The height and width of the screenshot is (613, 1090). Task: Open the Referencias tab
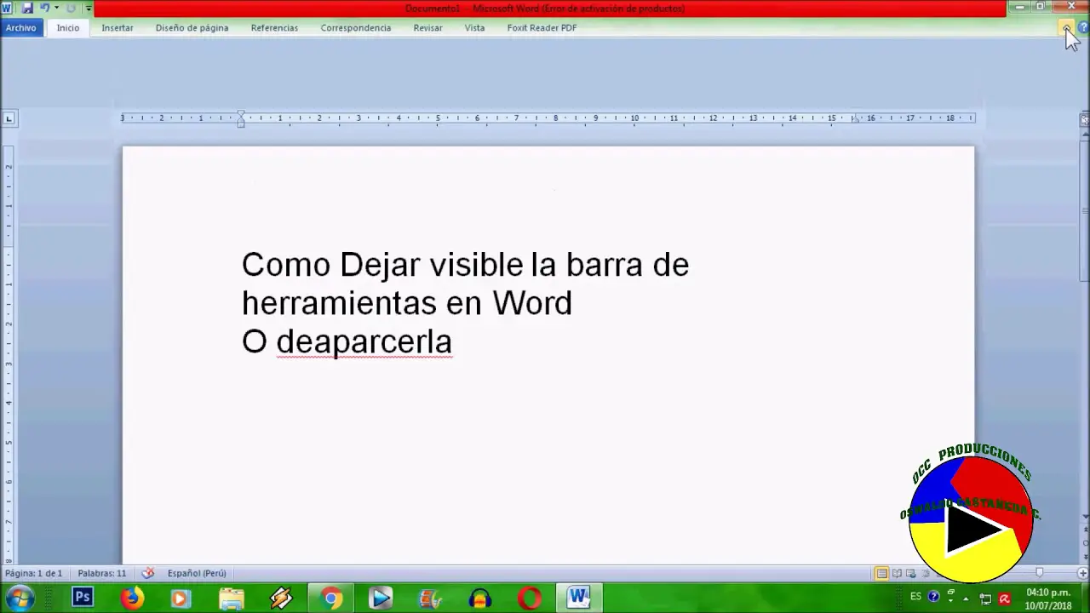(x=274, y=27)
